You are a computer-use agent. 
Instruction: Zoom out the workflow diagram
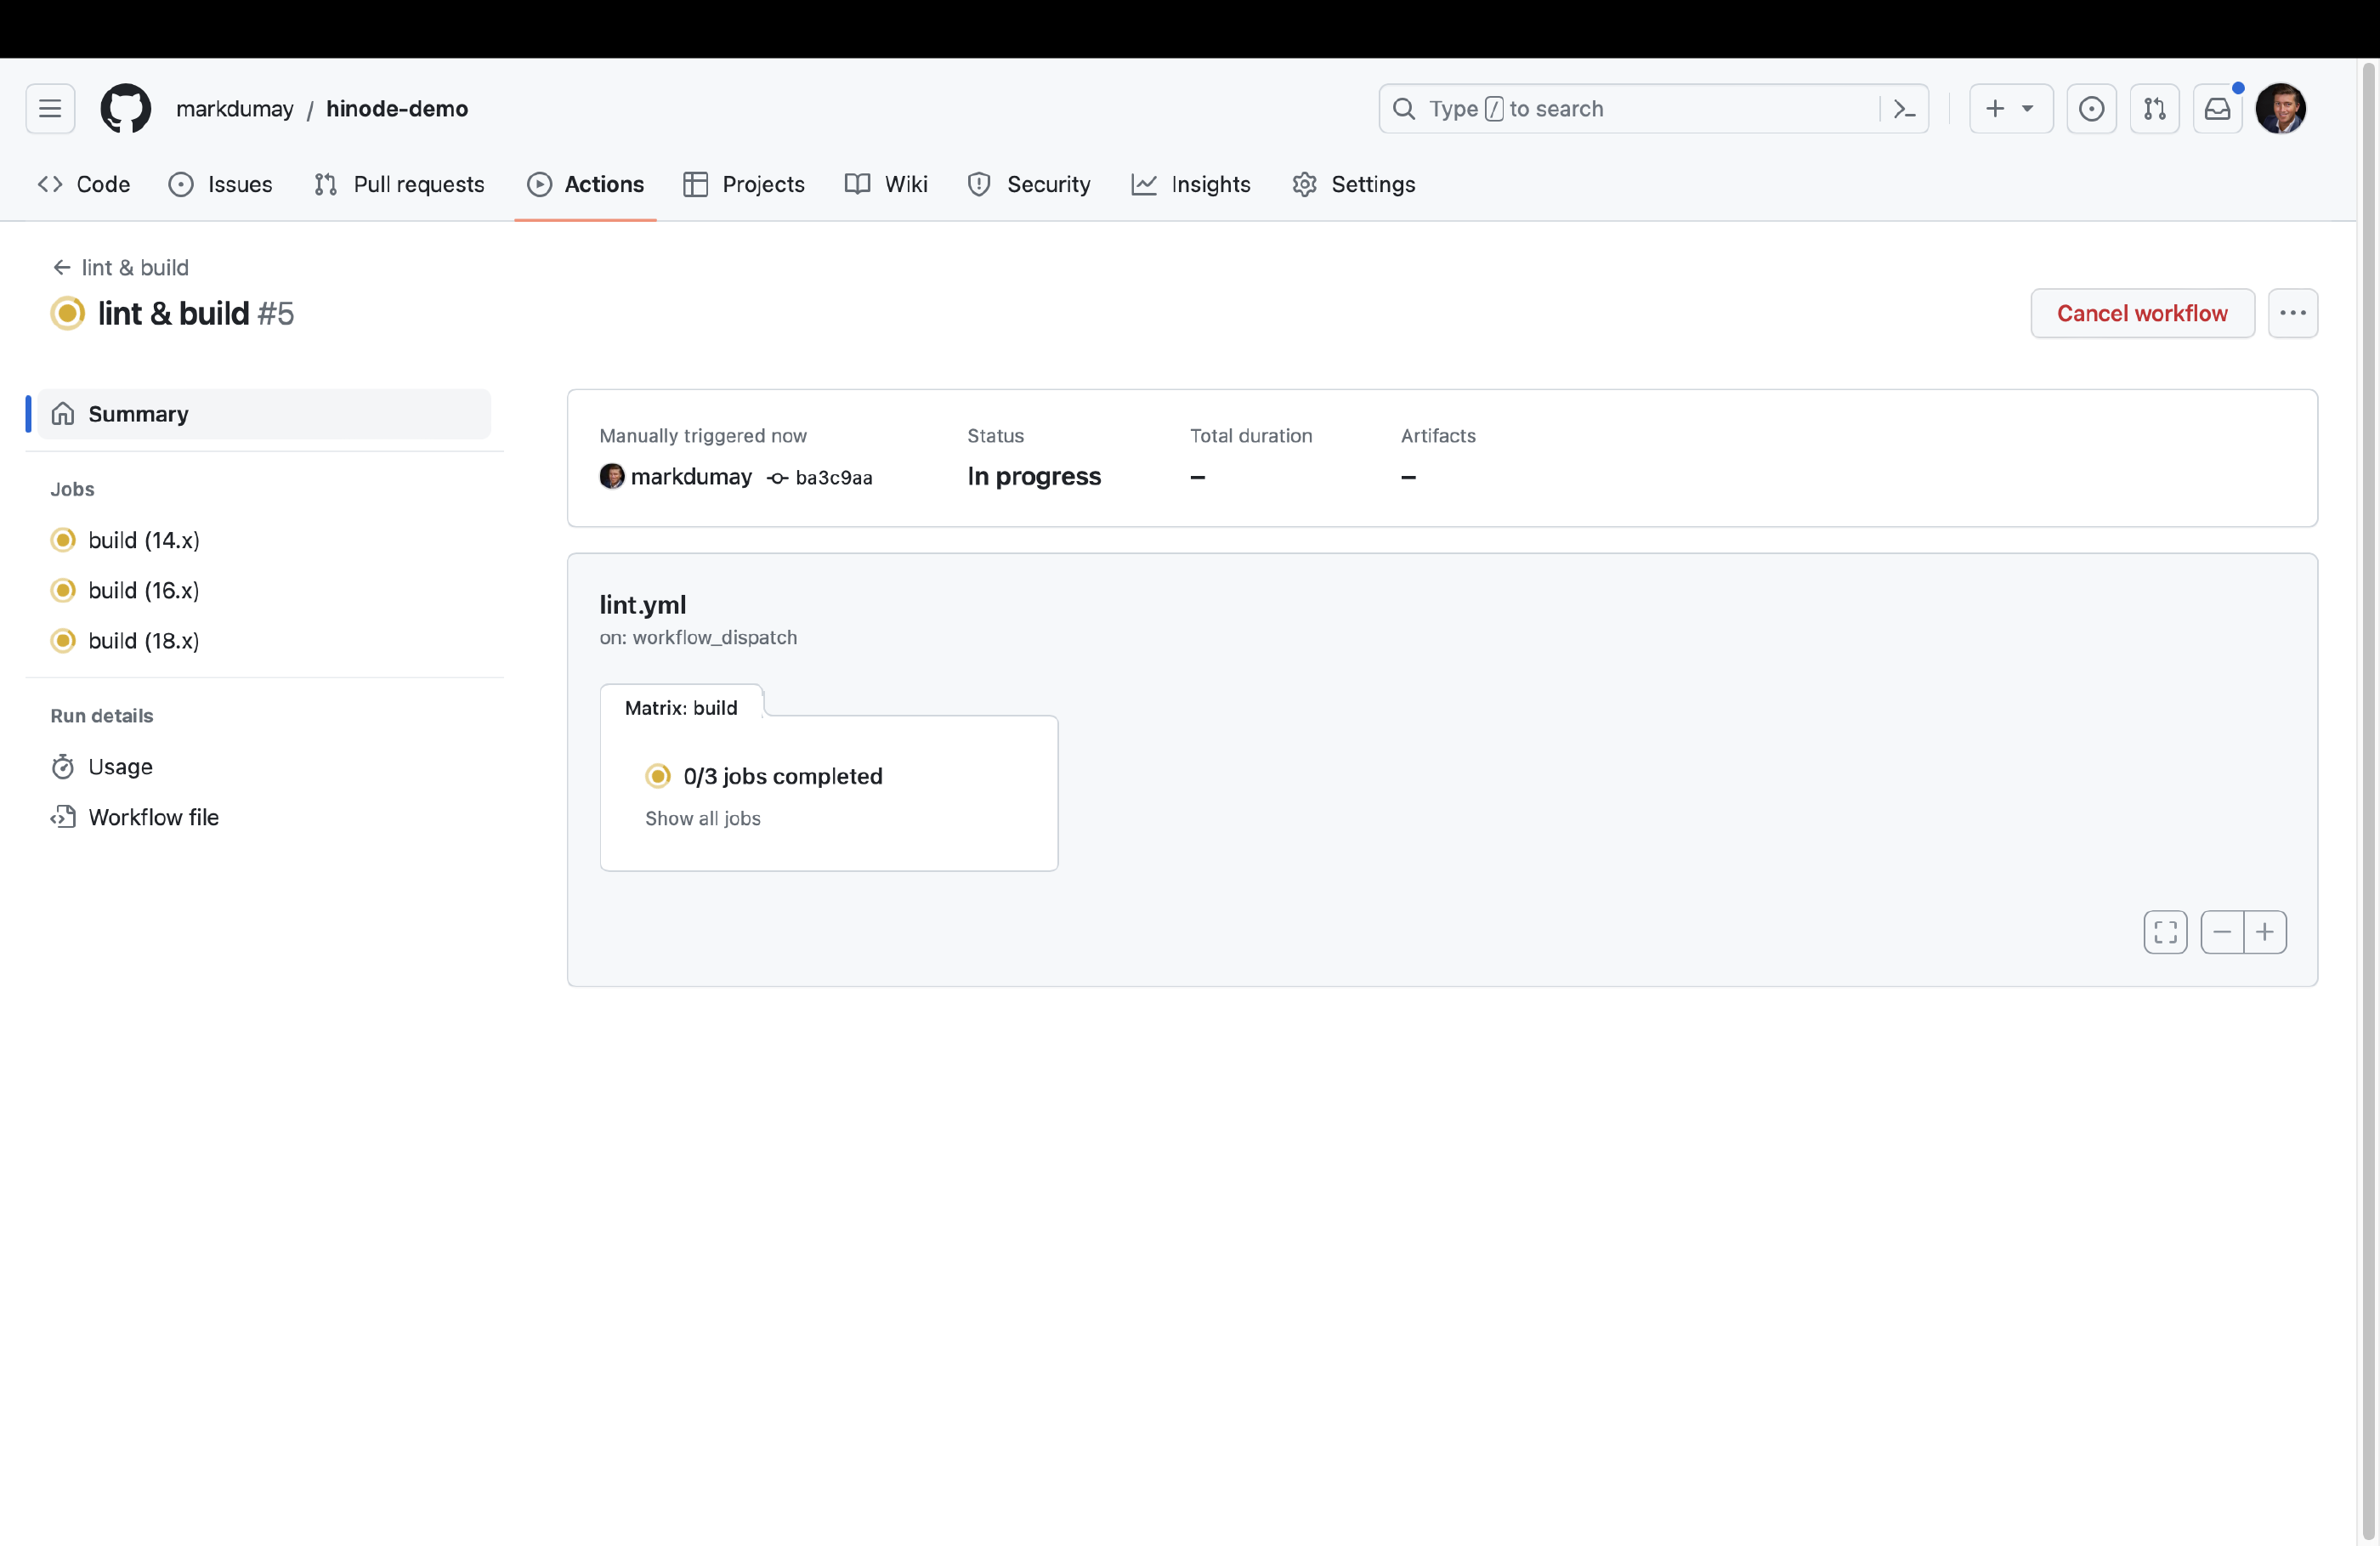pyautogui.click(x=2222, y=932)
